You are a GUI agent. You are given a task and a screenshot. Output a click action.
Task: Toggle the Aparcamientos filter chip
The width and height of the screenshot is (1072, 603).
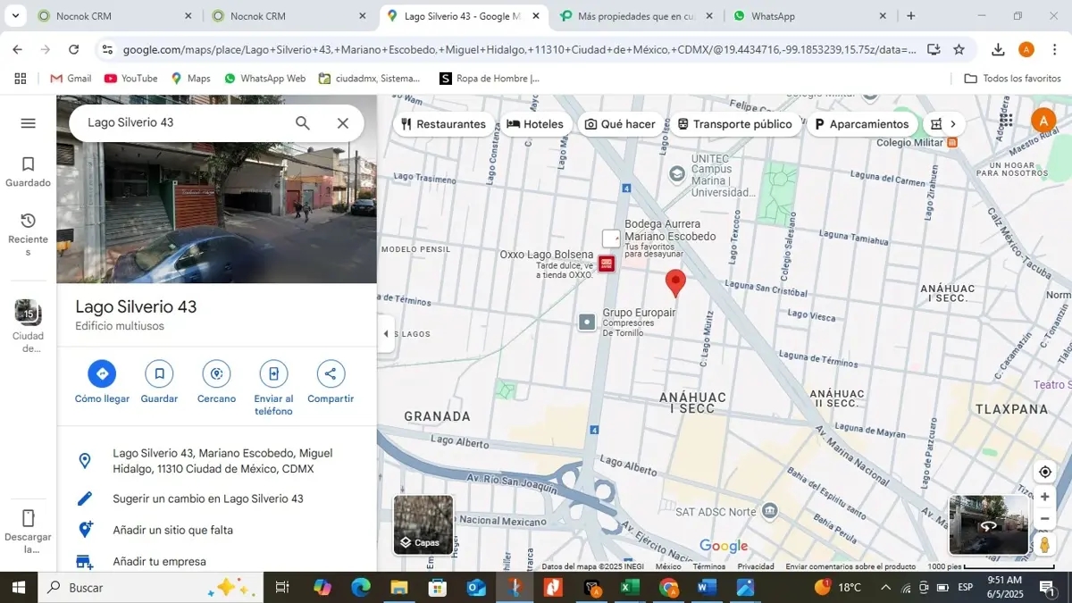860,124
